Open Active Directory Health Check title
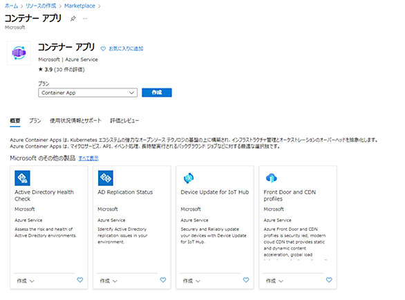Screen dimensions: 405x300 point(44,196)
